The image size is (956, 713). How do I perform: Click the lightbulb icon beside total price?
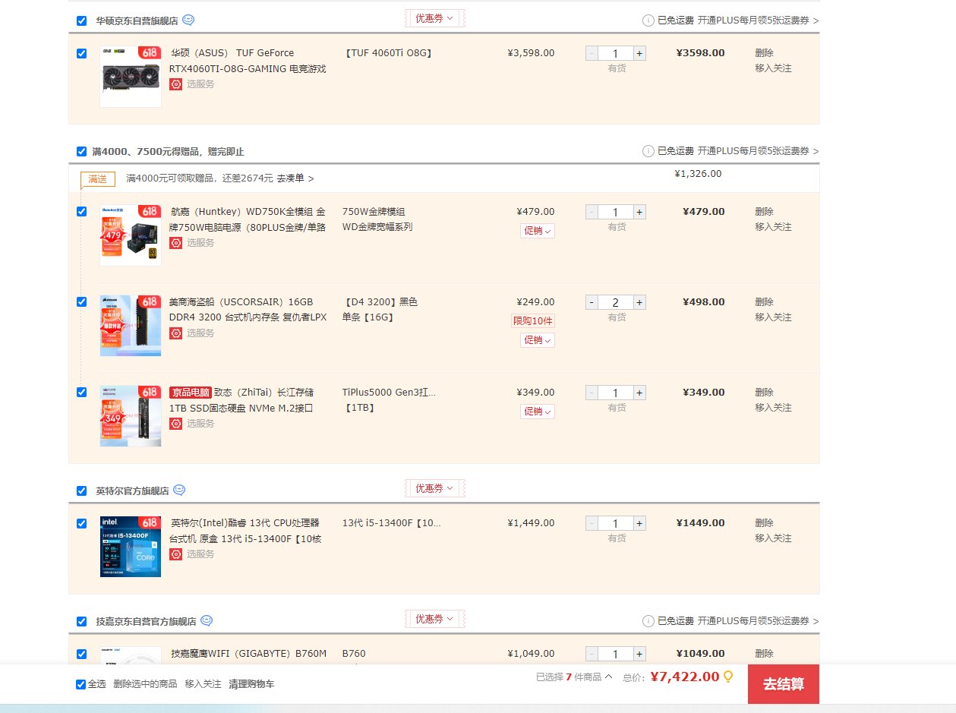click(727, 676)
